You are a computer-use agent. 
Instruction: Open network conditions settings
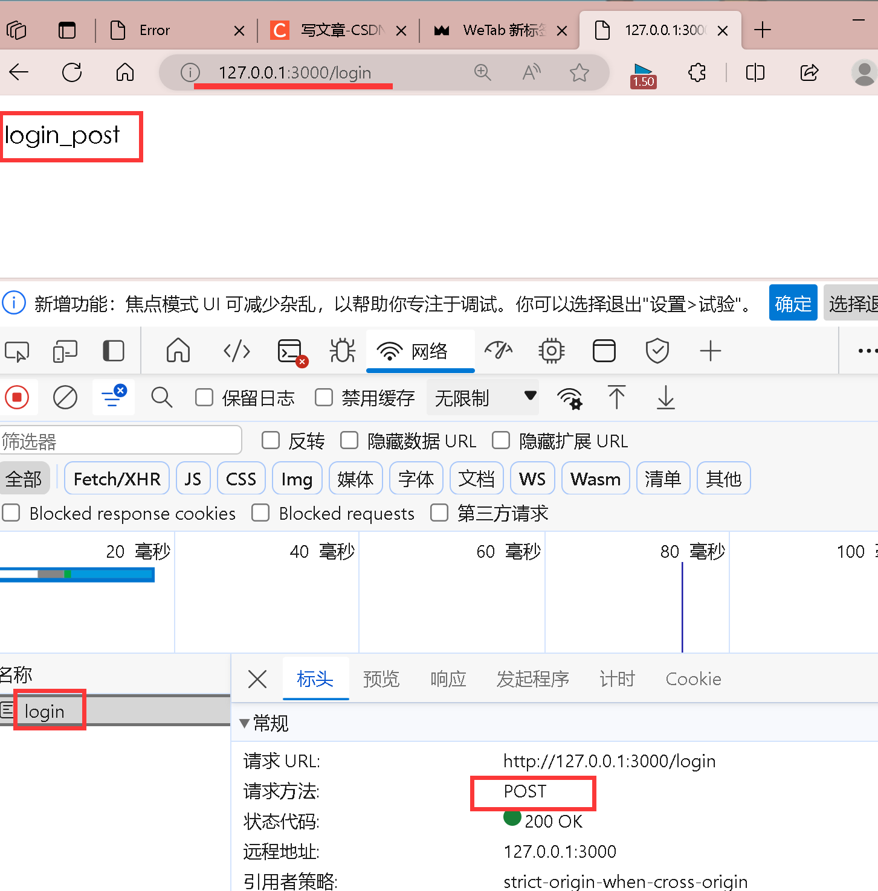pos(570,398)
